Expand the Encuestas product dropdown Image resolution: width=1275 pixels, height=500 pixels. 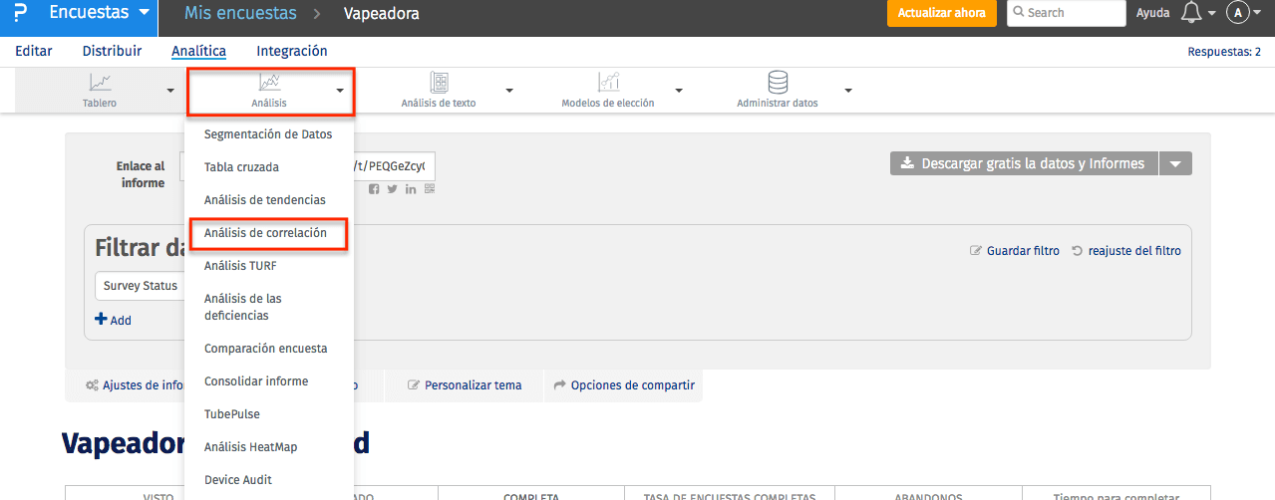point(145,13)
